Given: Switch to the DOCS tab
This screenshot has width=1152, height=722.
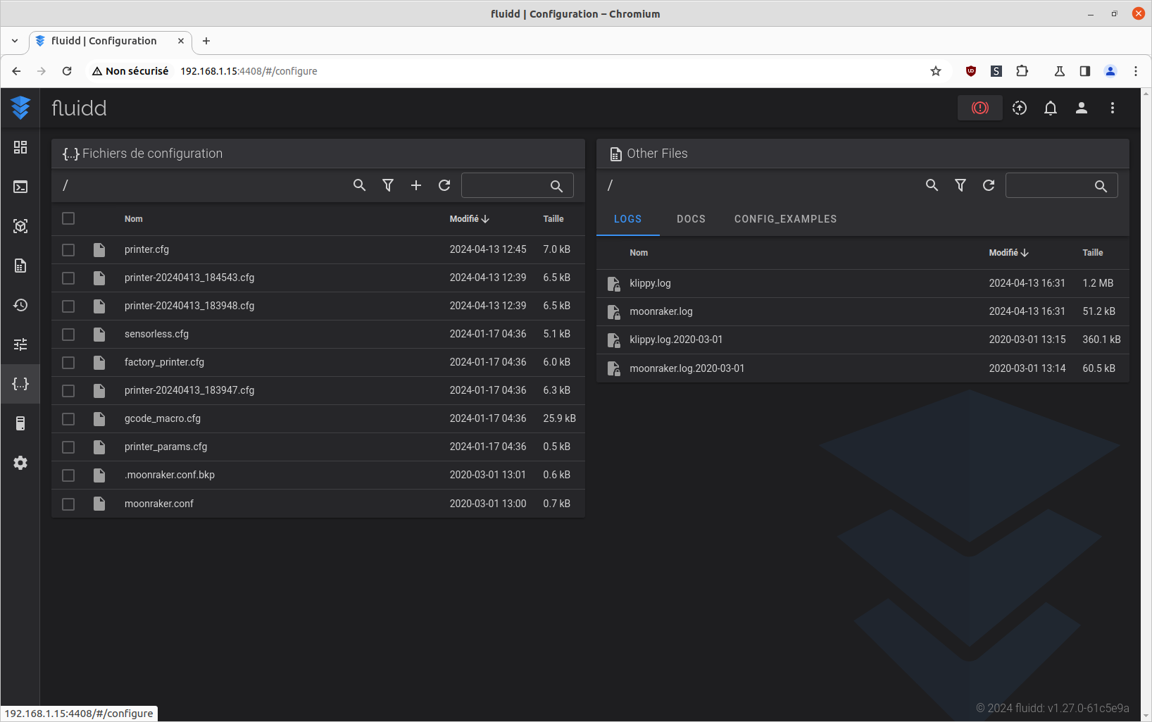Looking at the screenshot, I should (x=691, y=219).
